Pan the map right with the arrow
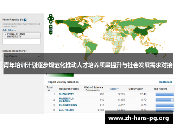Viewport: 176px width, 127px height. [53, 19]
